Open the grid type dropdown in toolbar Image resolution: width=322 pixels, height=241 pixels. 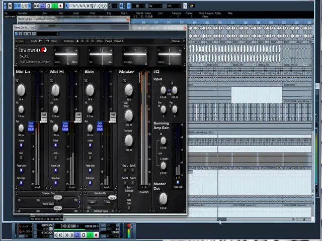click(138, 6)
